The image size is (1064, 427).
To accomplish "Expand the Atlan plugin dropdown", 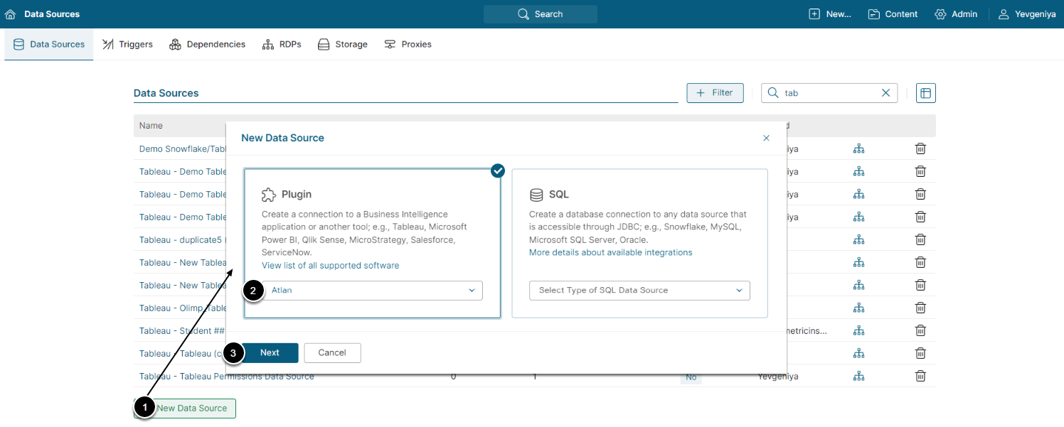I will (372, 291).
